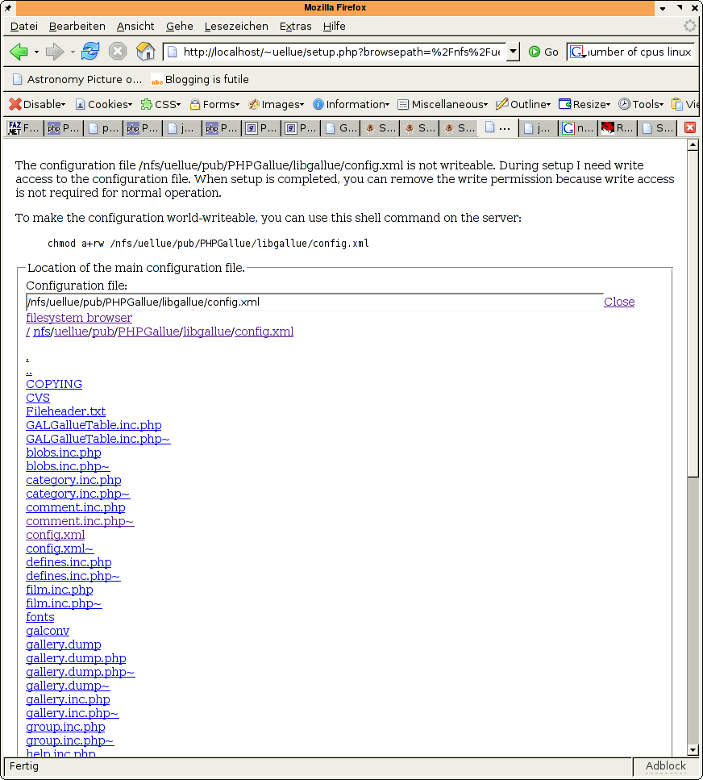Click the Forward arrow button
The height and width of the screenshot is (780, 703).
tap(55, 52)
